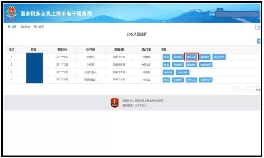Go to the next page arrow

point(249,89)
